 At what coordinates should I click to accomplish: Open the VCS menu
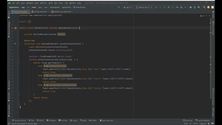[66, 3]
